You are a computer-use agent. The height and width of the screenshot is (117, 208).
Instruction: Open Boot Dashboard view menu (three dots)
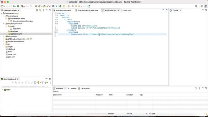(50, 83)
